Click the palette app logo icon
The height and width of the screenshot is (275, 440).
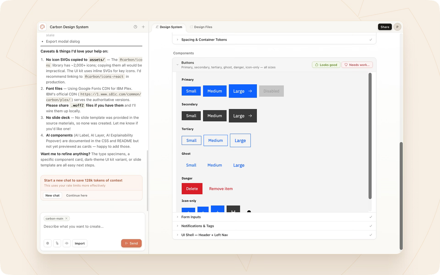click(43, 27)
